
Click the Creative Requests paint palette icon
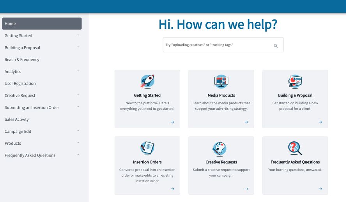coord(221,148)
